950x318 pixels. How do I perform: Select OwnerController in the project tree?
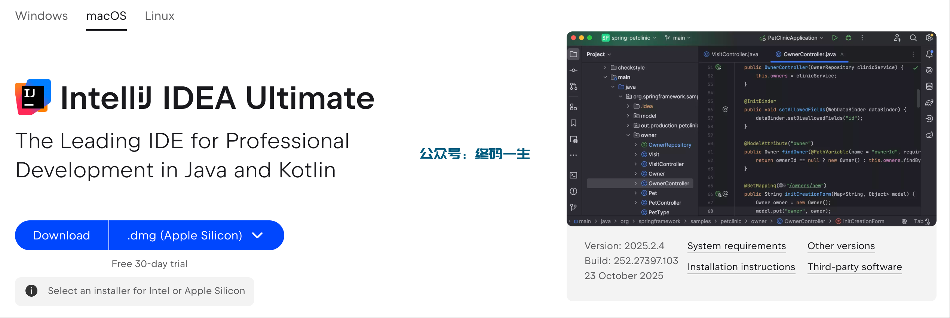point(668,183)
